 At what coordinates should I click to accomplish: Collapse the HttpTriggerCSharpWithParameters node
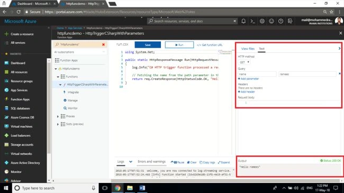[x=60, y=85]
